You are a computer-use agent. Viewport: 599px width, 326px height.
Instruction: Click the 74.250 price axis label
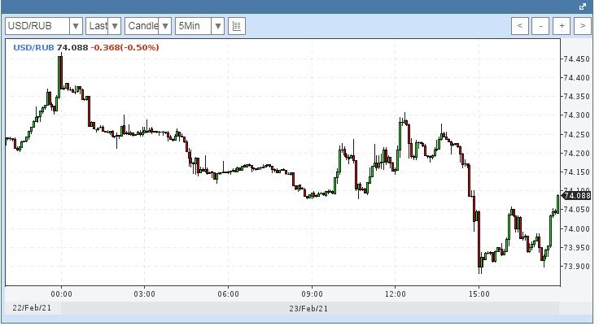(576, 134)
